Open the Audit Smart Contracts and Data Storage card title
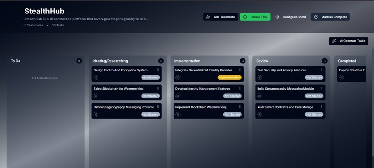This screenshot has height=168, width=374. (285, 107)
